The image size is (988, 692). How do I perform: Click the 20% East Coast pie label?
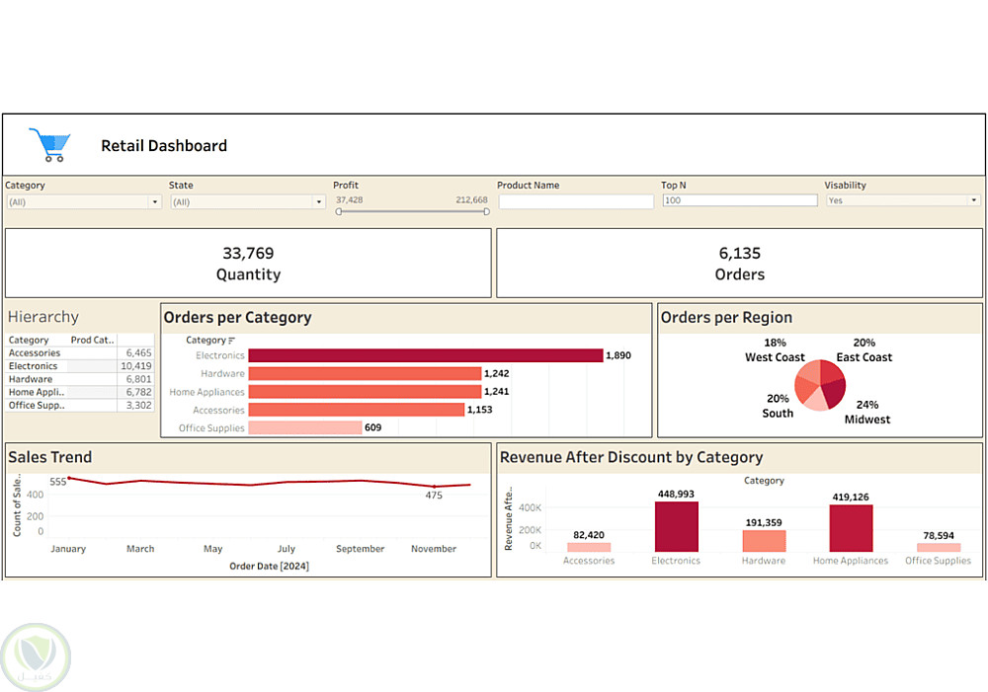(864, 350)
